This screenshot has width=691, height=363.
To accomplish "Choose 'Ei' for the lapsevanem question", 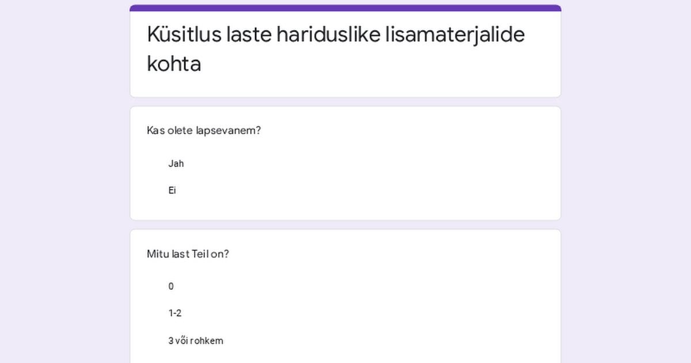I will tap(172, 190).
